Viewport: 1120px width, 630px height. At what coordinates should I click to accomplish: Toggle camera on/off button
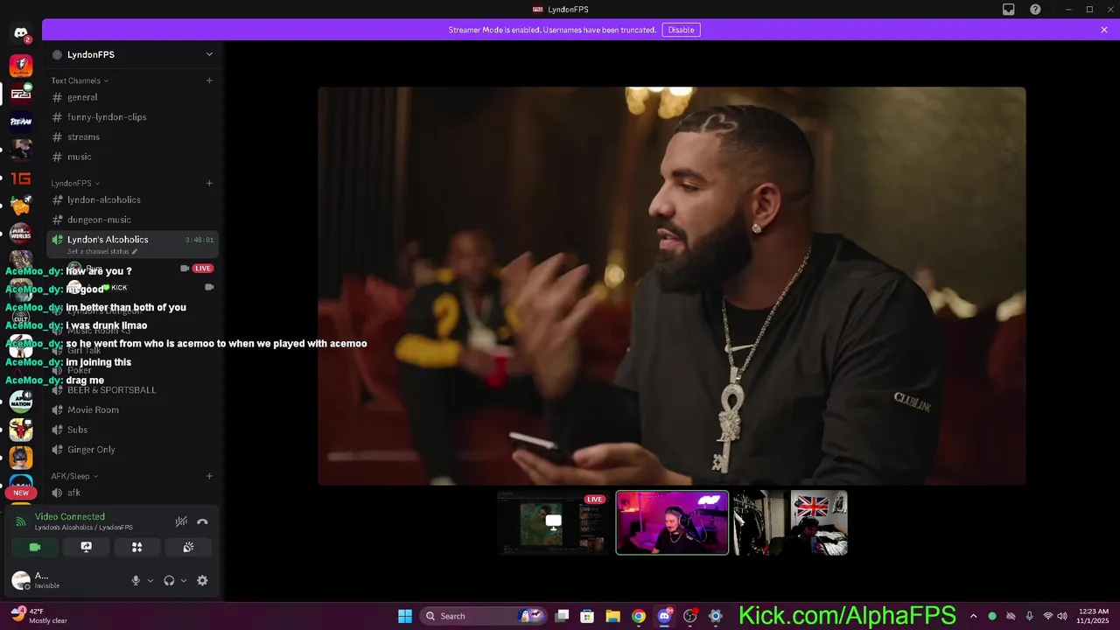point(35,547)
